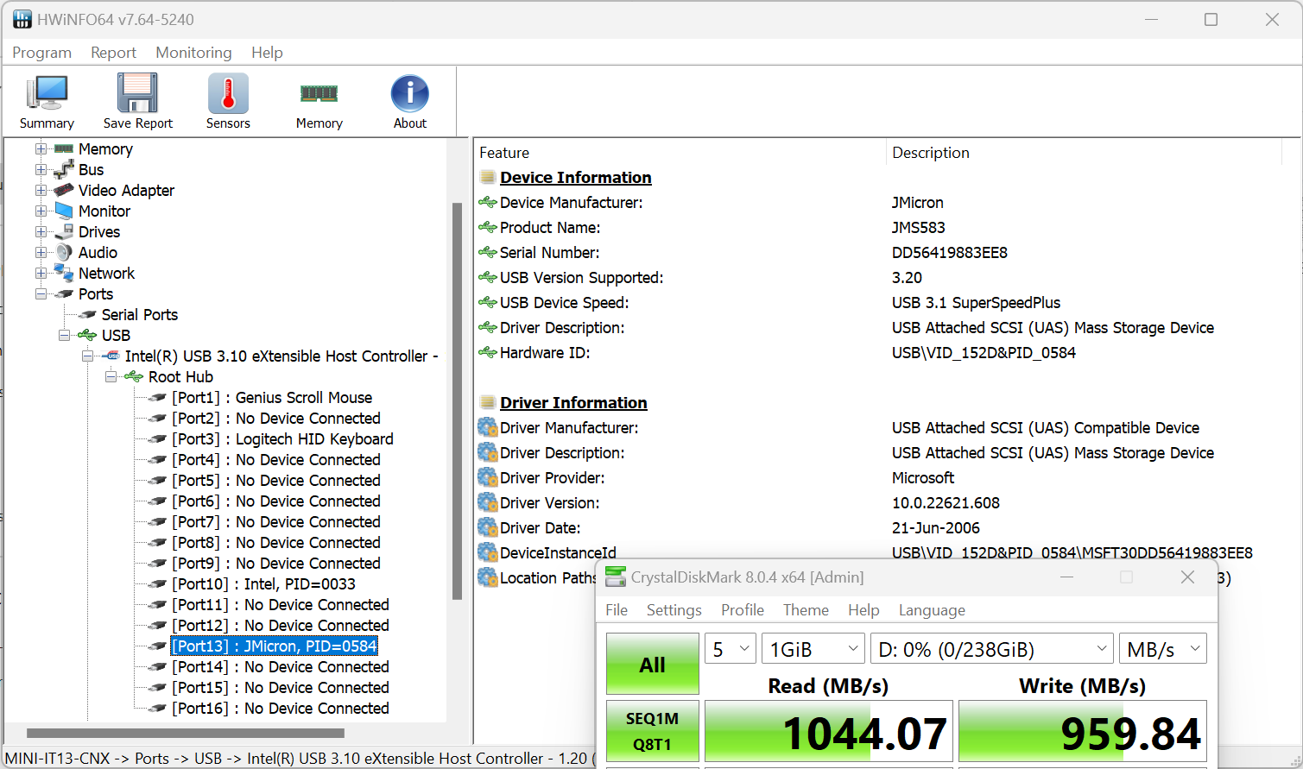Click the Serial Ports node icon

click(x=87, y=315)
